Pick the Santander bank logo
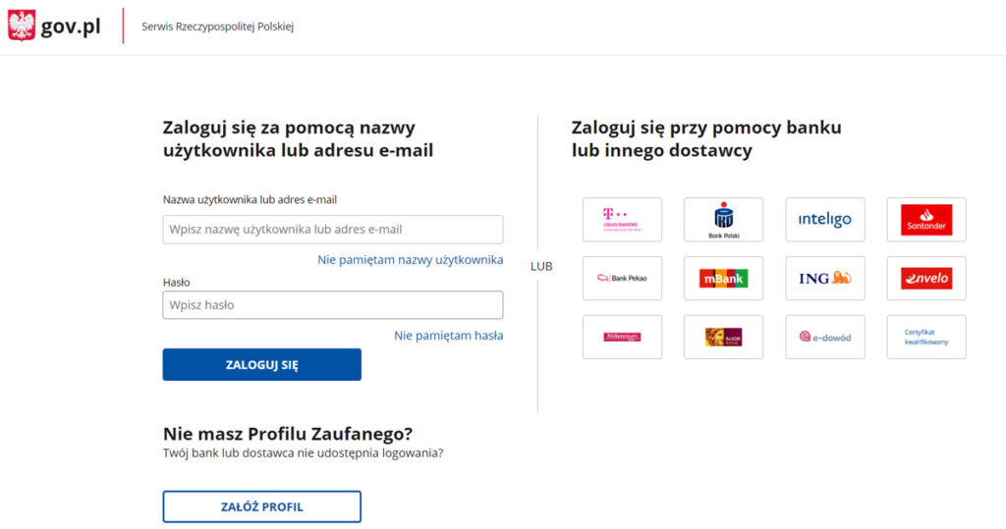The height and width of the screenshot is (529, 1006). coord(926,220)
